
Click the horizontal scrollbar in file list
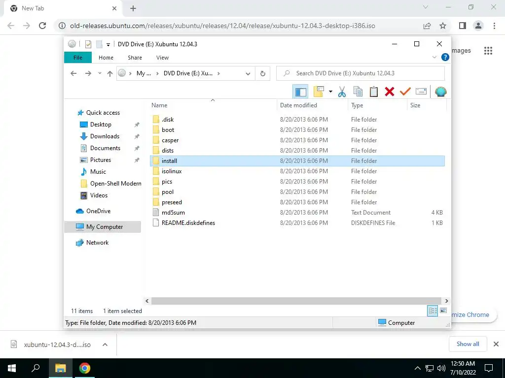point(296,301)
